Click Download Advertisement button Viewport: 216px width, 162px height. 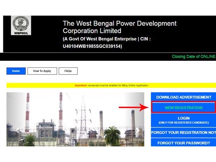184,97
